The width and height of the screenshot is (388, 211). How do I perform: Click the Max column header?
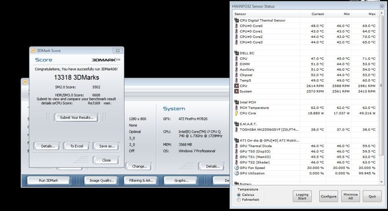click(x=364, y=14)
